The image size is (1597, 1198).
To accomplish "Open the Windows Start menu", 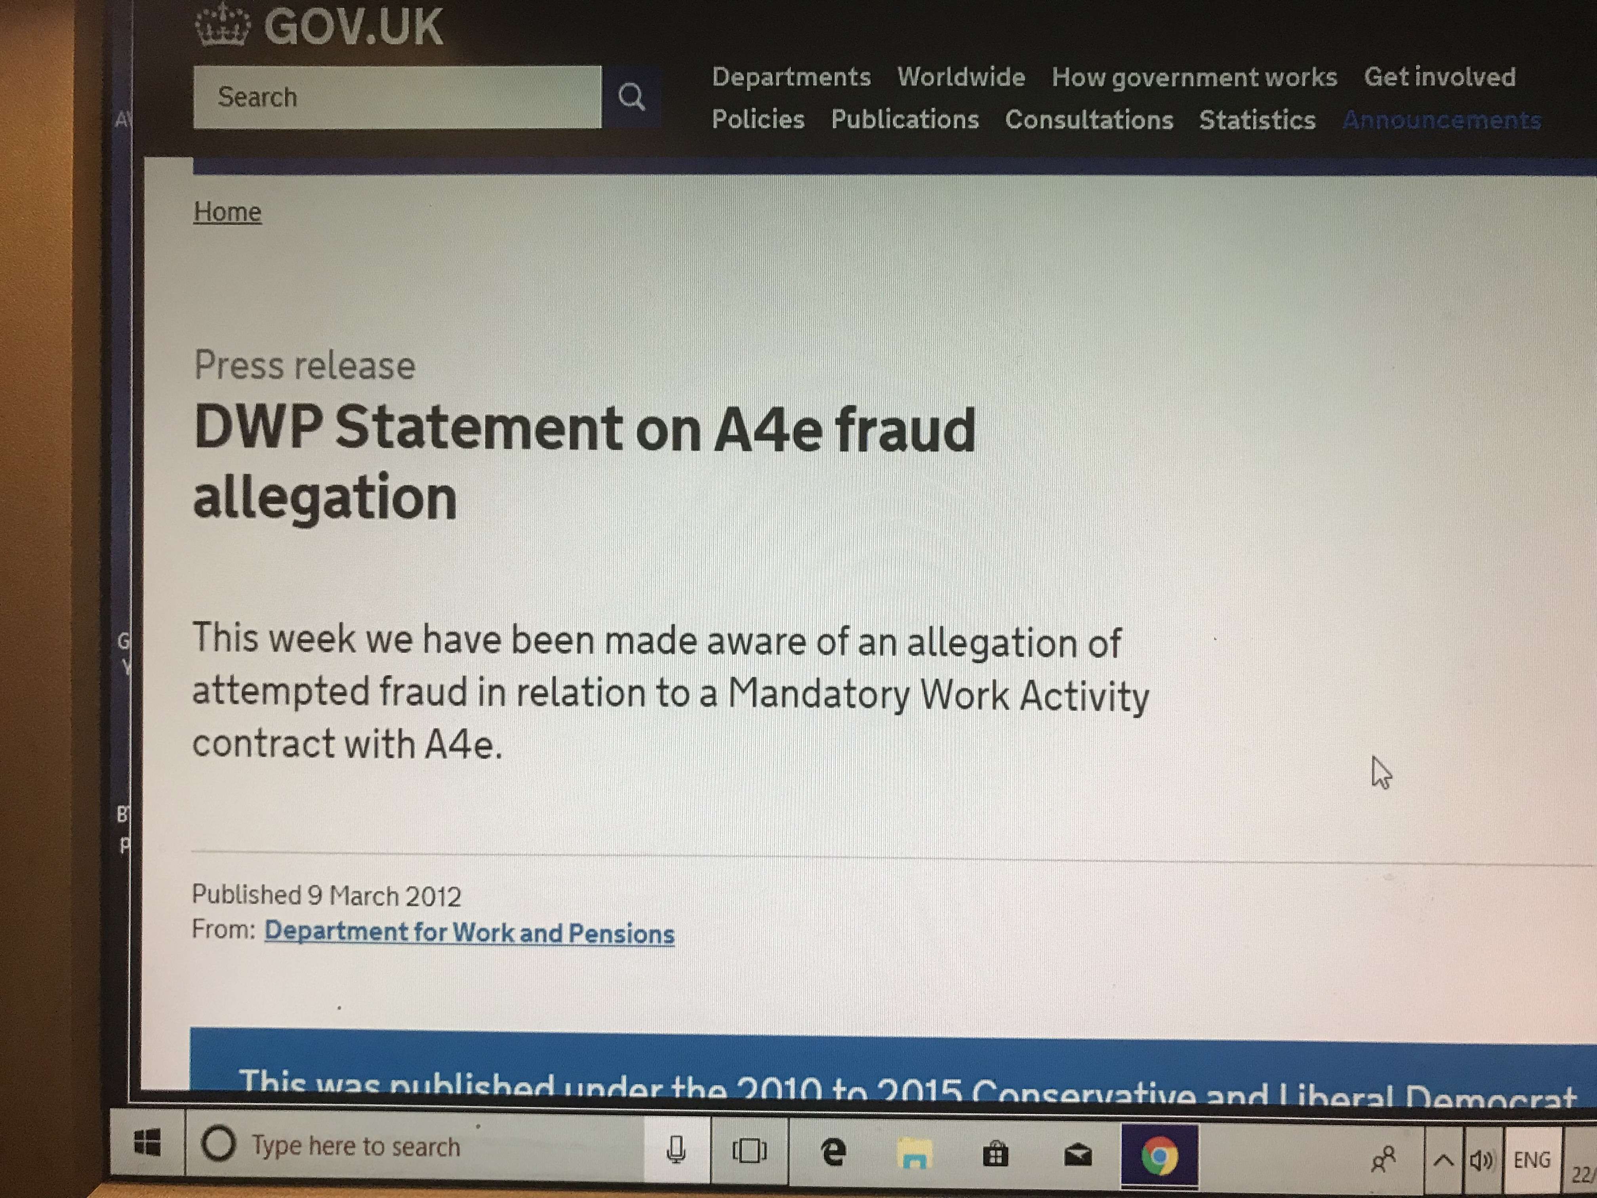I will click(147, 1143).
